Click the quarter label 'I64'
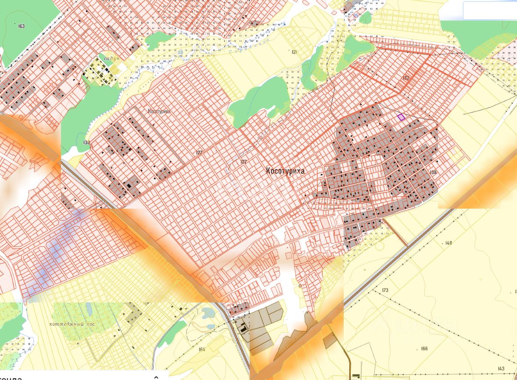 click(x=202, y=349)
